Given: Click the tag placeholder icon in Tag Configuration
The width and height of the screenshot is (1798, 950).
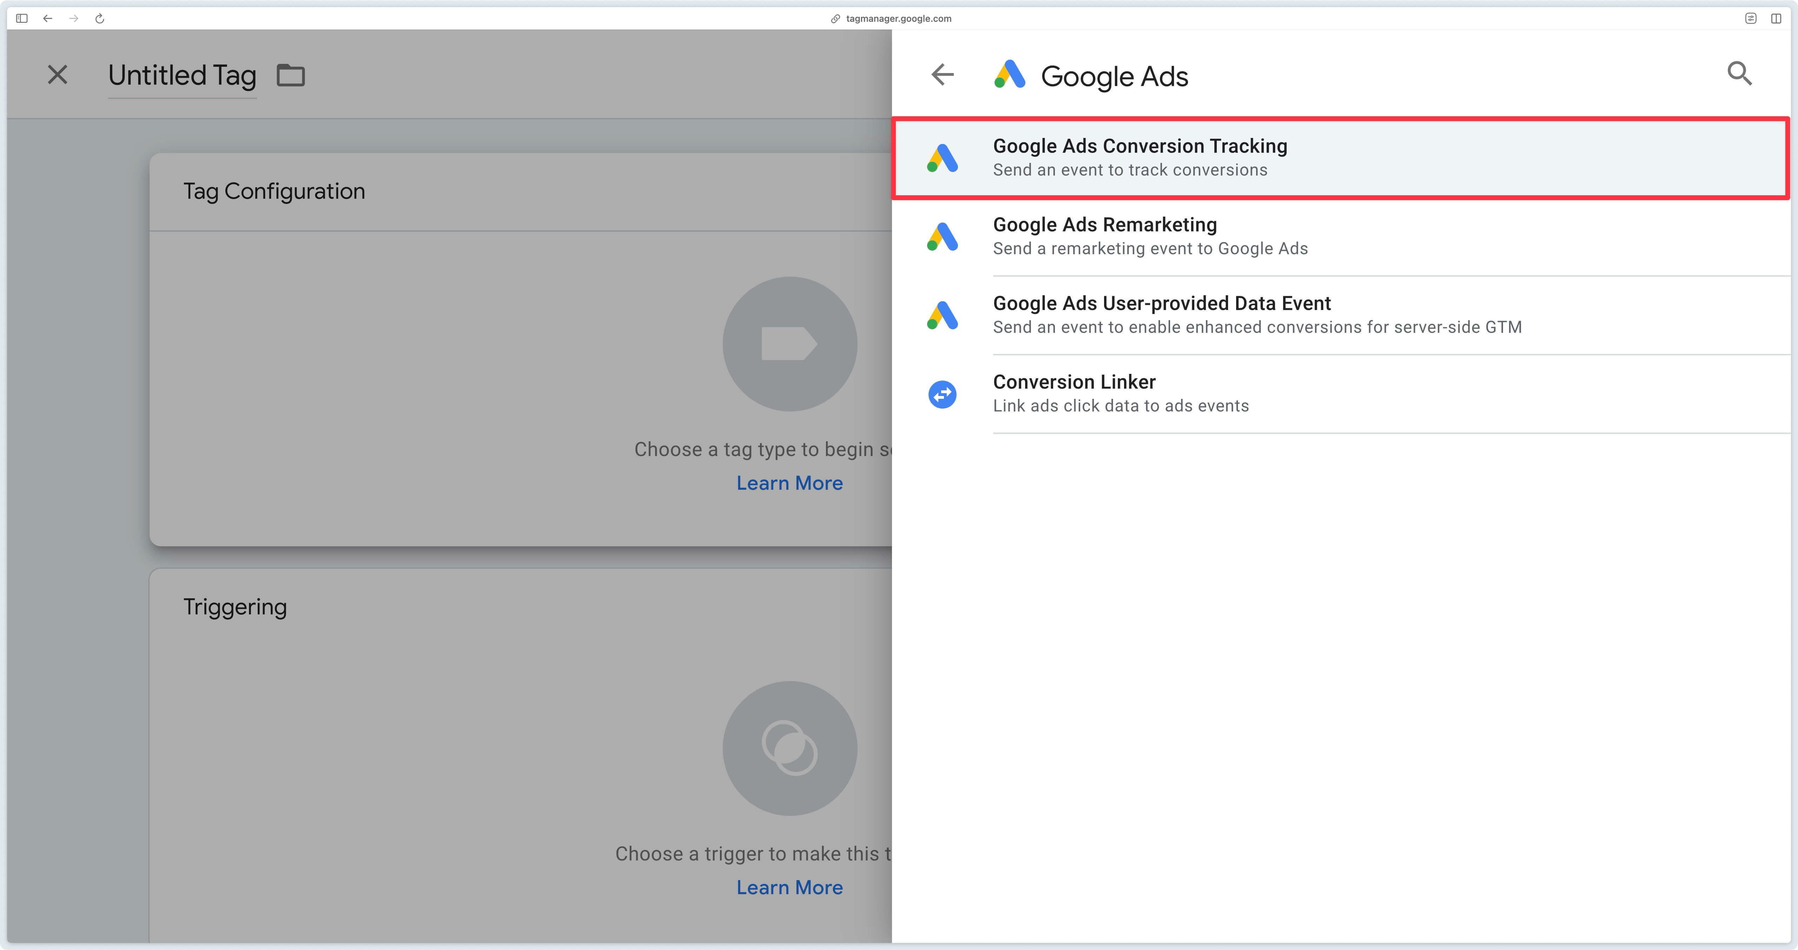Looking at the screenshot, I should [789, 344].
